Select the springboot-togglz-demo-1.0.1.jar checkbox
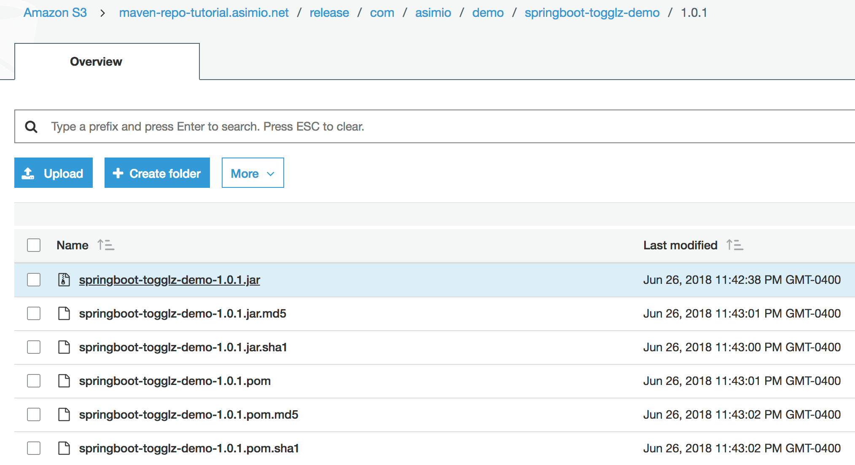This screenshot has width=855, height=465. (x=34, y=280)
